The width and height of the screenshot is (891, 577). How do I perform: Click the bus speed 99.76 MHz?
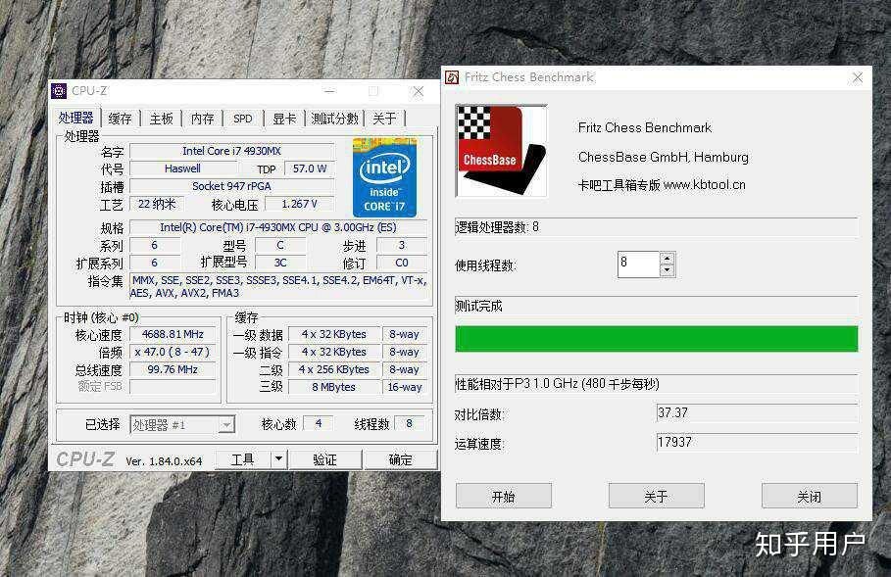point(173,369)
